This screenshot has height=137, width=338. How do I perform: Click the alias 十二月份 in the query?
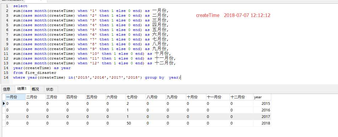[164, 63]
